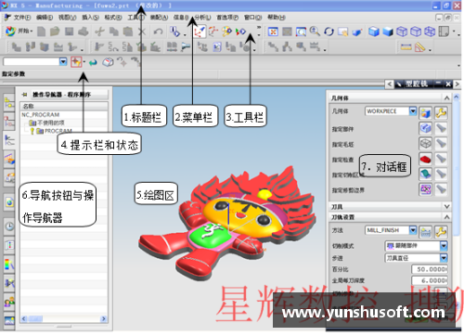This screenshot has width=464, height=336.
Task: Click the Fit view icon
Action: [273, 32]
